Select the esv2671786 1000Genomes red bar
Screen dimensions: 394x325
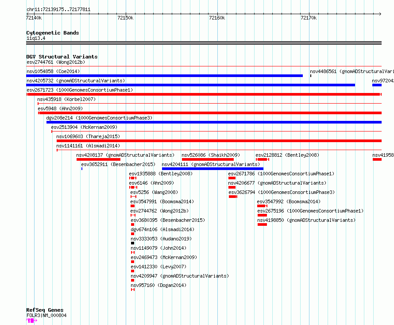point(232,178)
